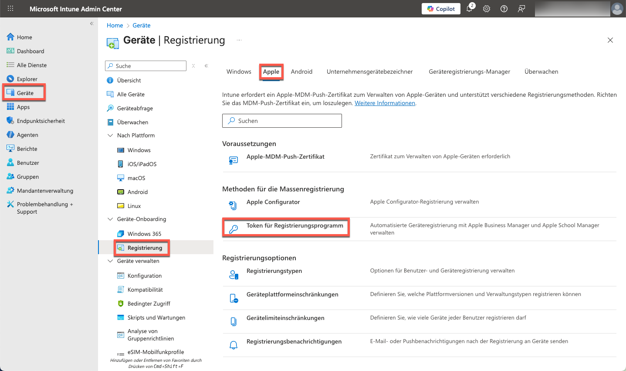Click the Endpunktsicherheit shield icon
The height and width of the screenshot is (371, 626).
(x=10, y=121)
